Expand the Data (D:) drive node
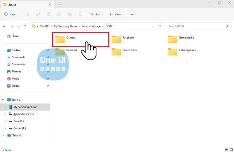234x152 pixels. pyautogui.click(x=5, y=121)
